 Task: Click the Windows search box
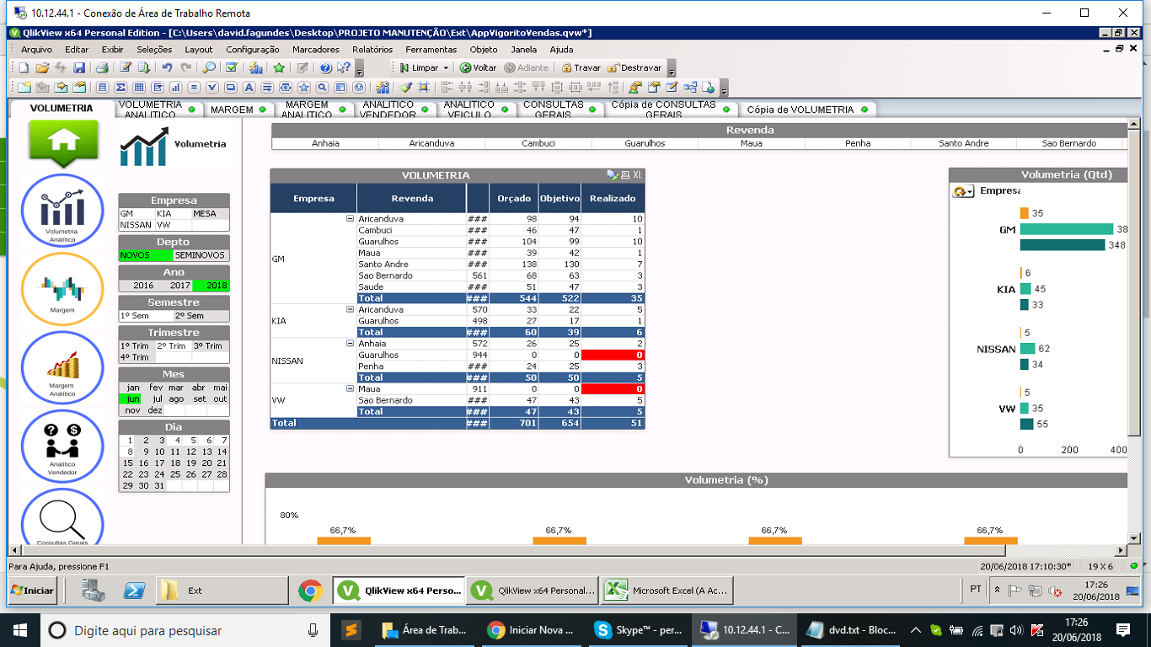point(184,630)
